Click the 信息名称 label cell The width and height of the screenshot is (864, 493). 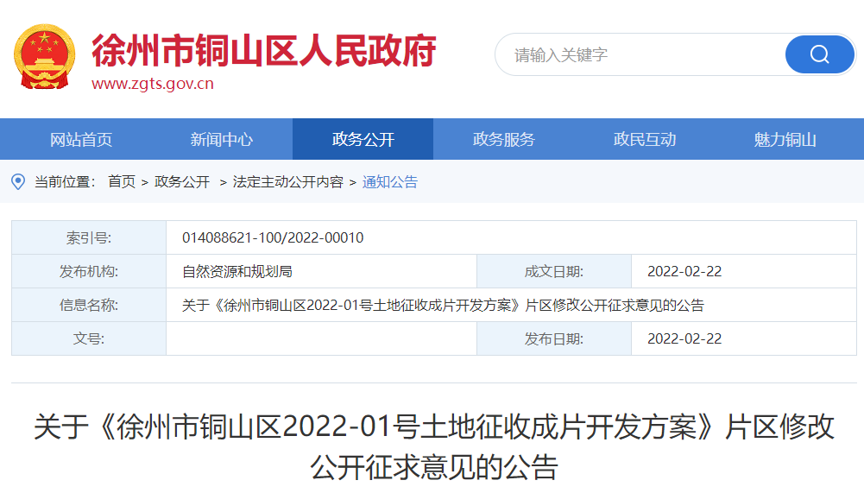[89, 305]
